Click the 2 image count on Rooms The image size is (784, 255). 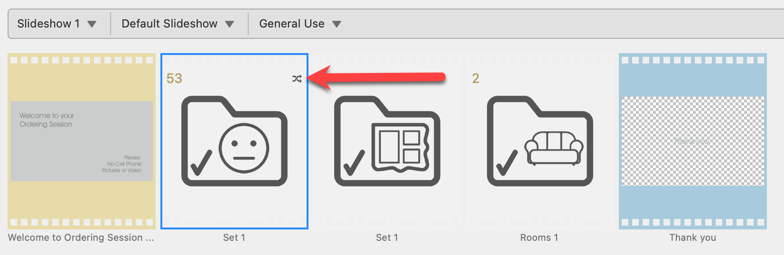tap(476, 79)
